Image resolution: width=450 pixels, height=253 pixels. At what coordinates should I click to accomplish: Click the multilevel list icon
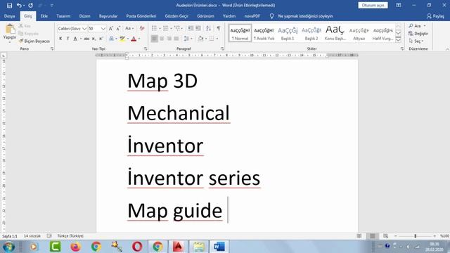tap(177, 28)
